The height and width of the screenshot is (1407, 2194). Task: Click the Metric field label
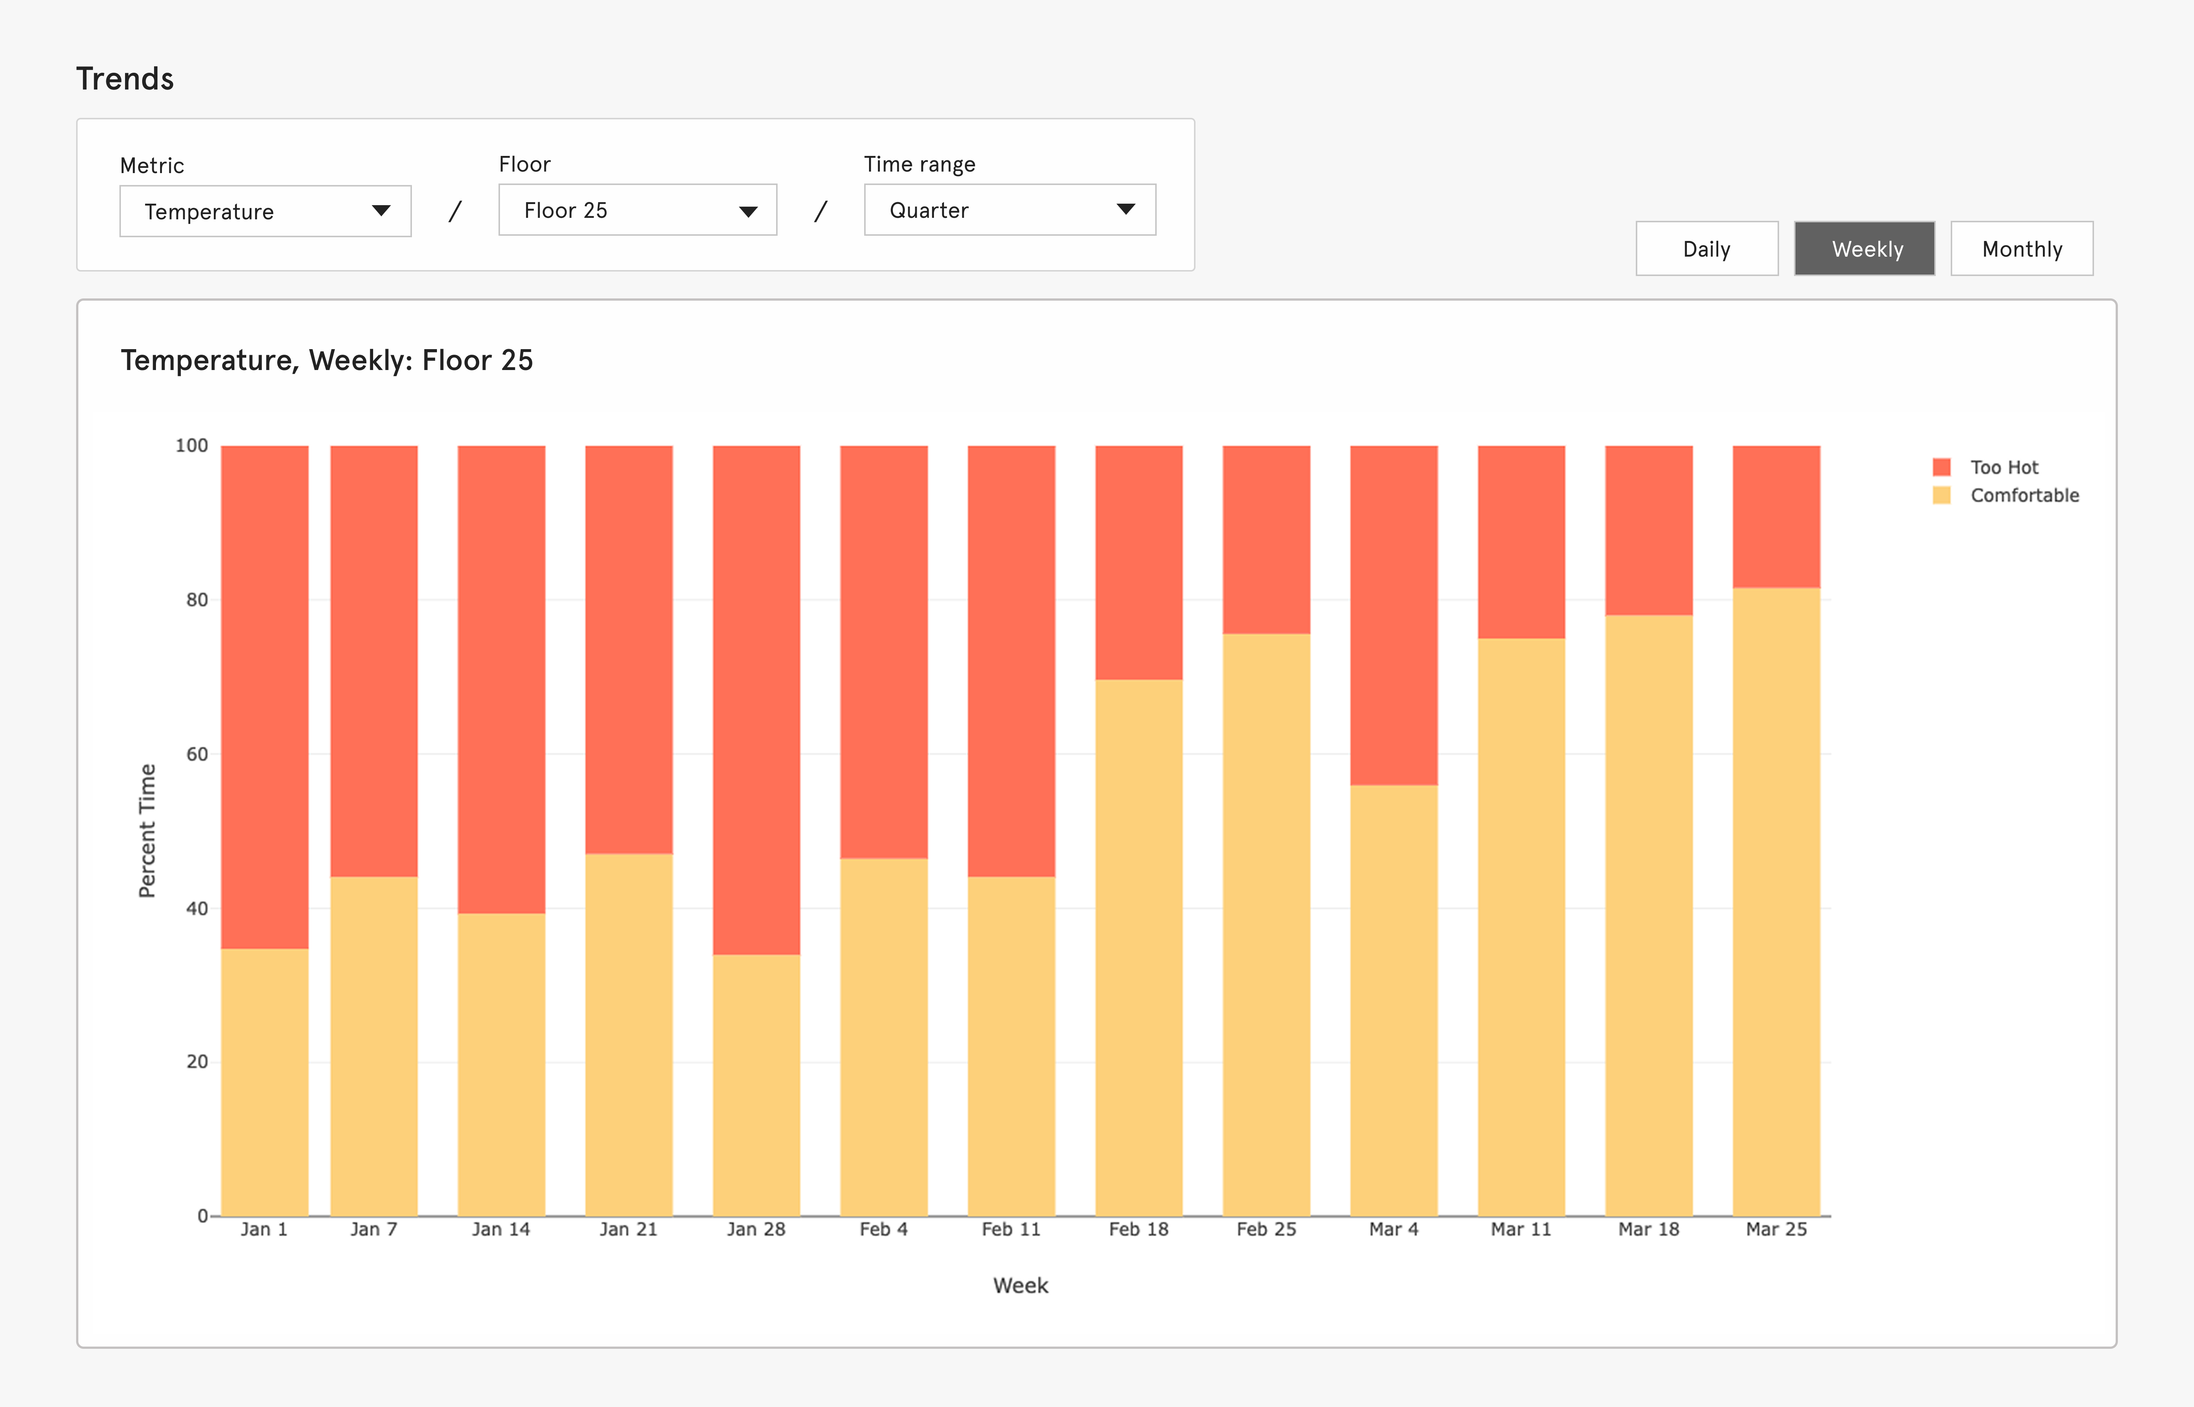click(152, 165)
